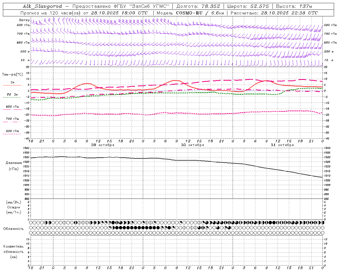
Task: Click the Давление pressure panel label
Action: pyautogui.click(x=14, y=163)
